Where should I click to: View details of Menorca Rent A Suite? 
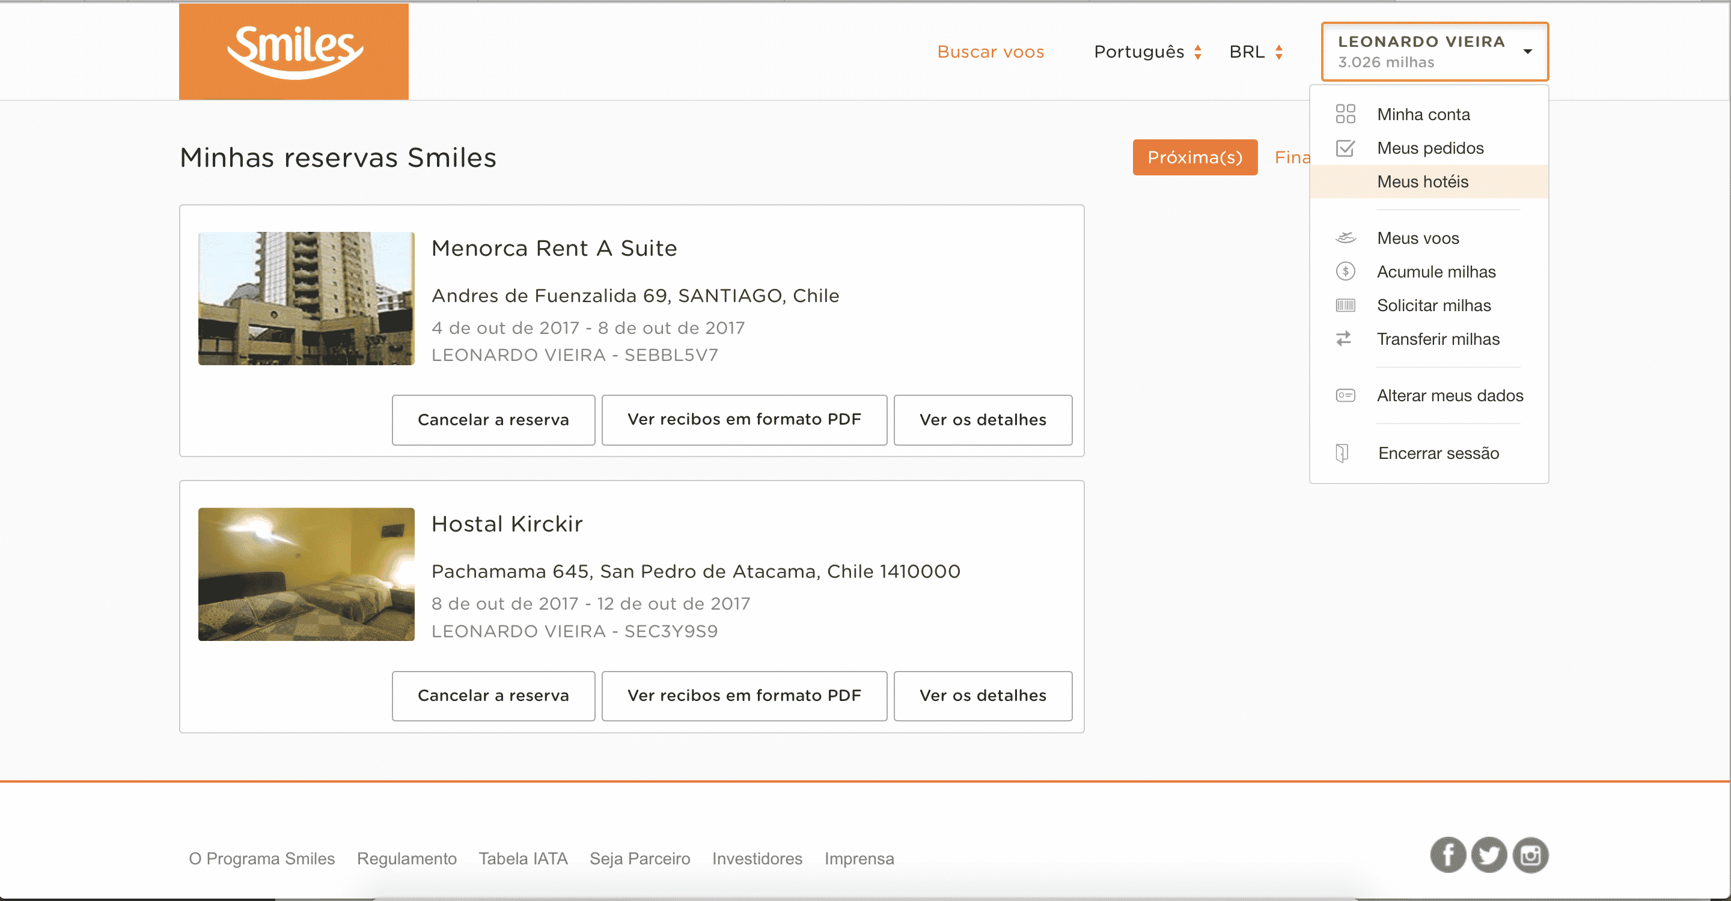(x=983, y=420)
